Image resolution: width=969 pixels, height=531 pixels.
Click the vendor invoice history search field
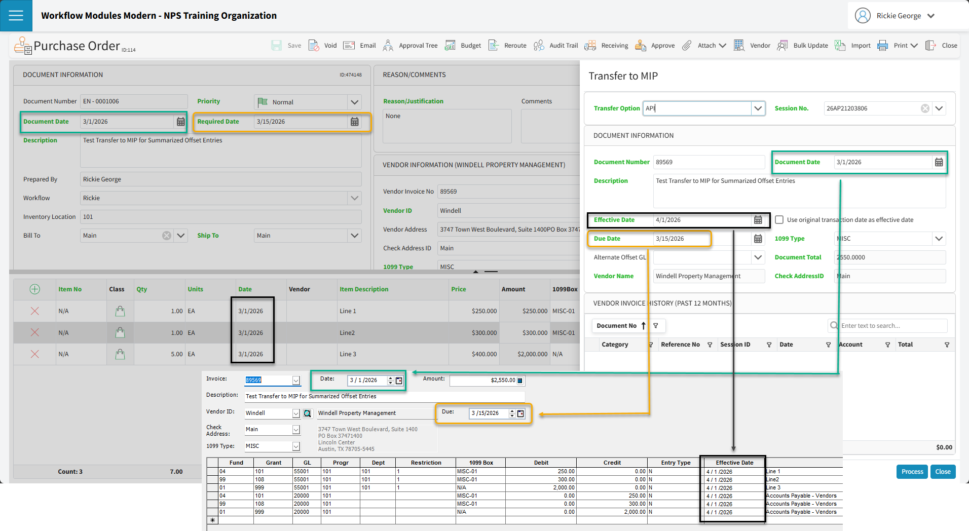pos(892,326)
